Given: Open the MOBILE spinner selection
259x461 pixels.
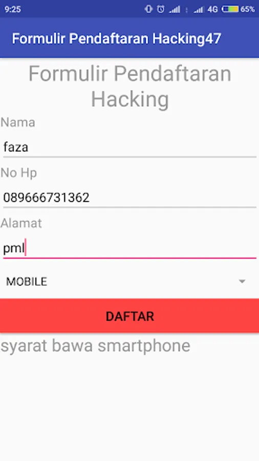Looking at the screenshot, I should [x=129, y=282].
